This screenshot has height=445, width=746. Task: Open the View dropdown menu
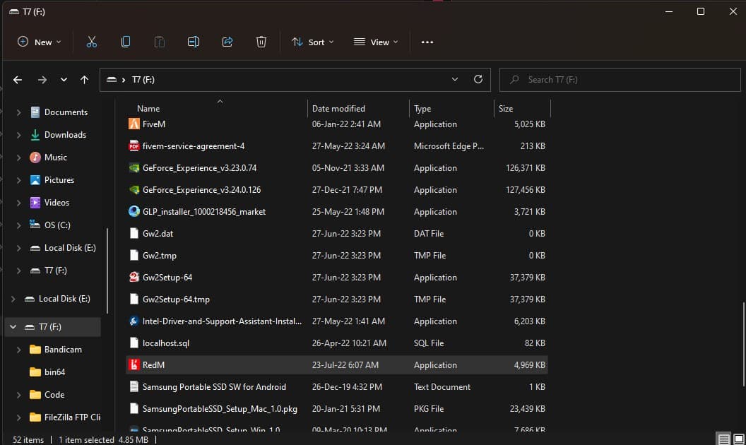[x=376, y=42]
